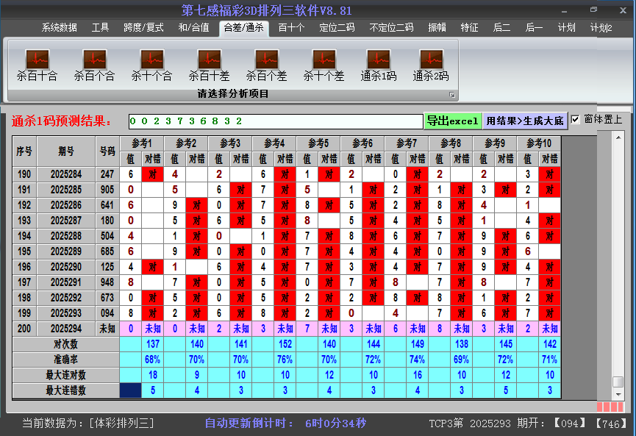The width and height of the screenshot is (636, 436).
Task: Launch the 杀十个差 analysis
Action: (x=324, y=60)
